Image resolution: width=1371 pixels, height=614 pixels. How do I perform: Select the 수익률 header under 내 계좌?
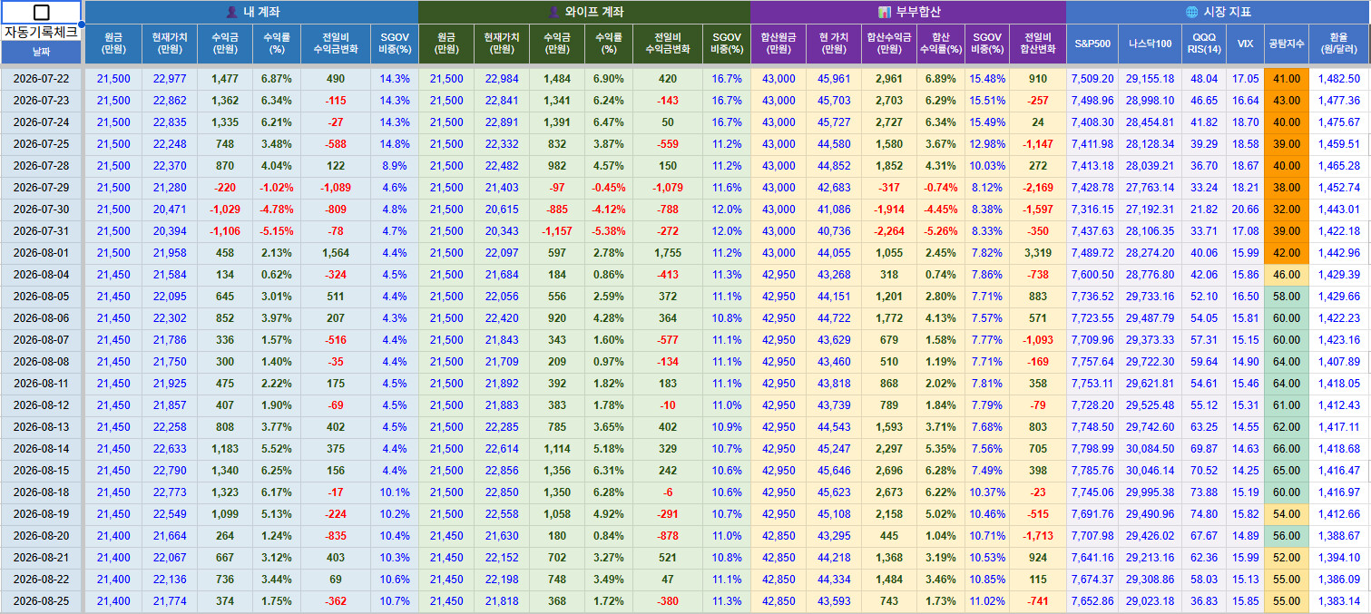pyautogui.click(x=276, y=44)
